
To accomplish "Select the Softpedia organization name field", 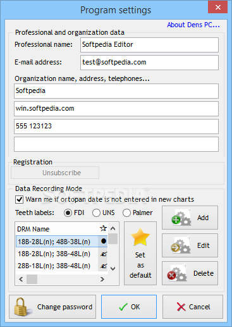I will click(116, 91).
